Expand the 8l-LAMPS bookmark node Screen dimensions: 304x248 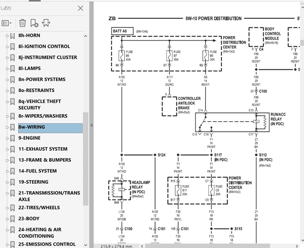click(6, 68)
